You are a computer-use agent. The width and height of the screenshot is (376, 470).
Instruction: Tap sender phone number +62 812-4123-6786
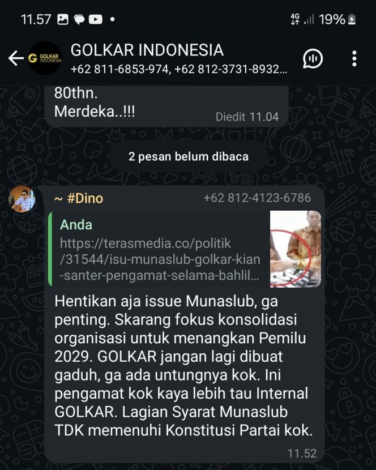257,198
